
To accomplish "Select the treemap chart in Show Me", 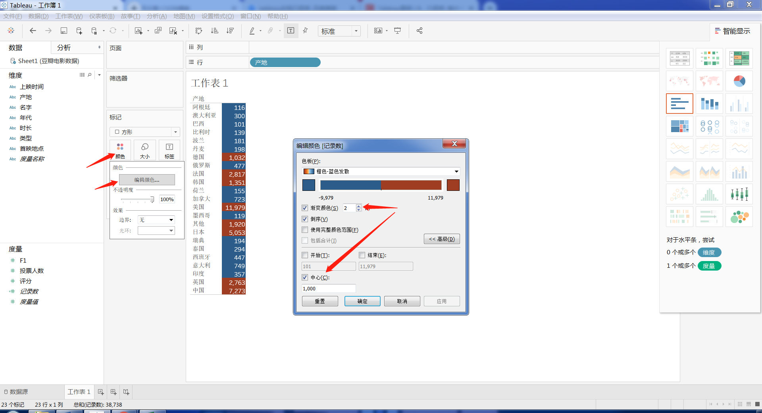I will point(679,127).
